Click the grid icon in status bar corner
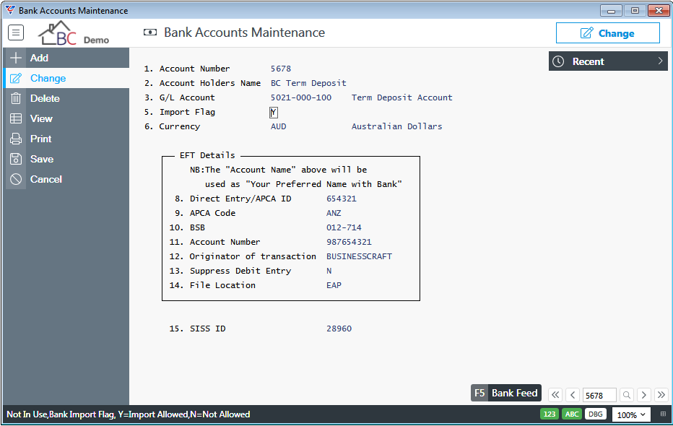Screen dimensions: 673x426 [x=663, y=414]
